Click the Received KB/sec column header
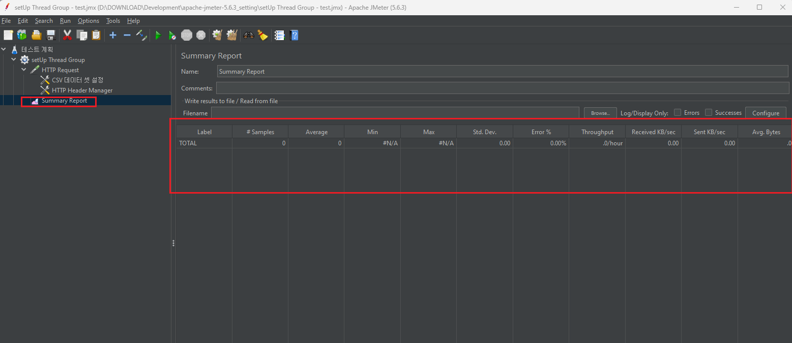Screen dimensions: 792x343 tap(653, 132)
